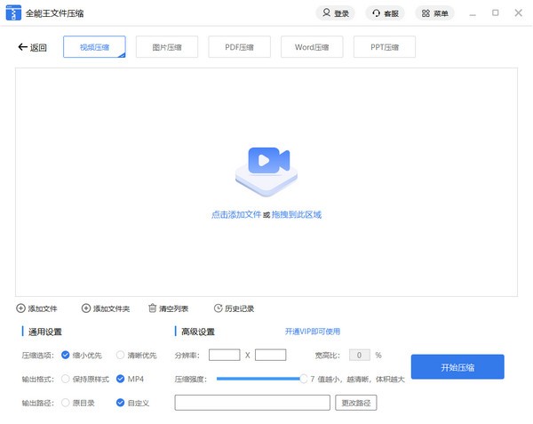Switch to the PDF压缩 tab

click(x=239, y=47)
